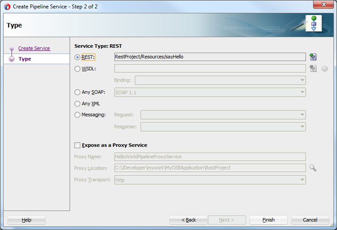The image size is (337, 230).
Task: Select the REST radio button
Action: 77,57
